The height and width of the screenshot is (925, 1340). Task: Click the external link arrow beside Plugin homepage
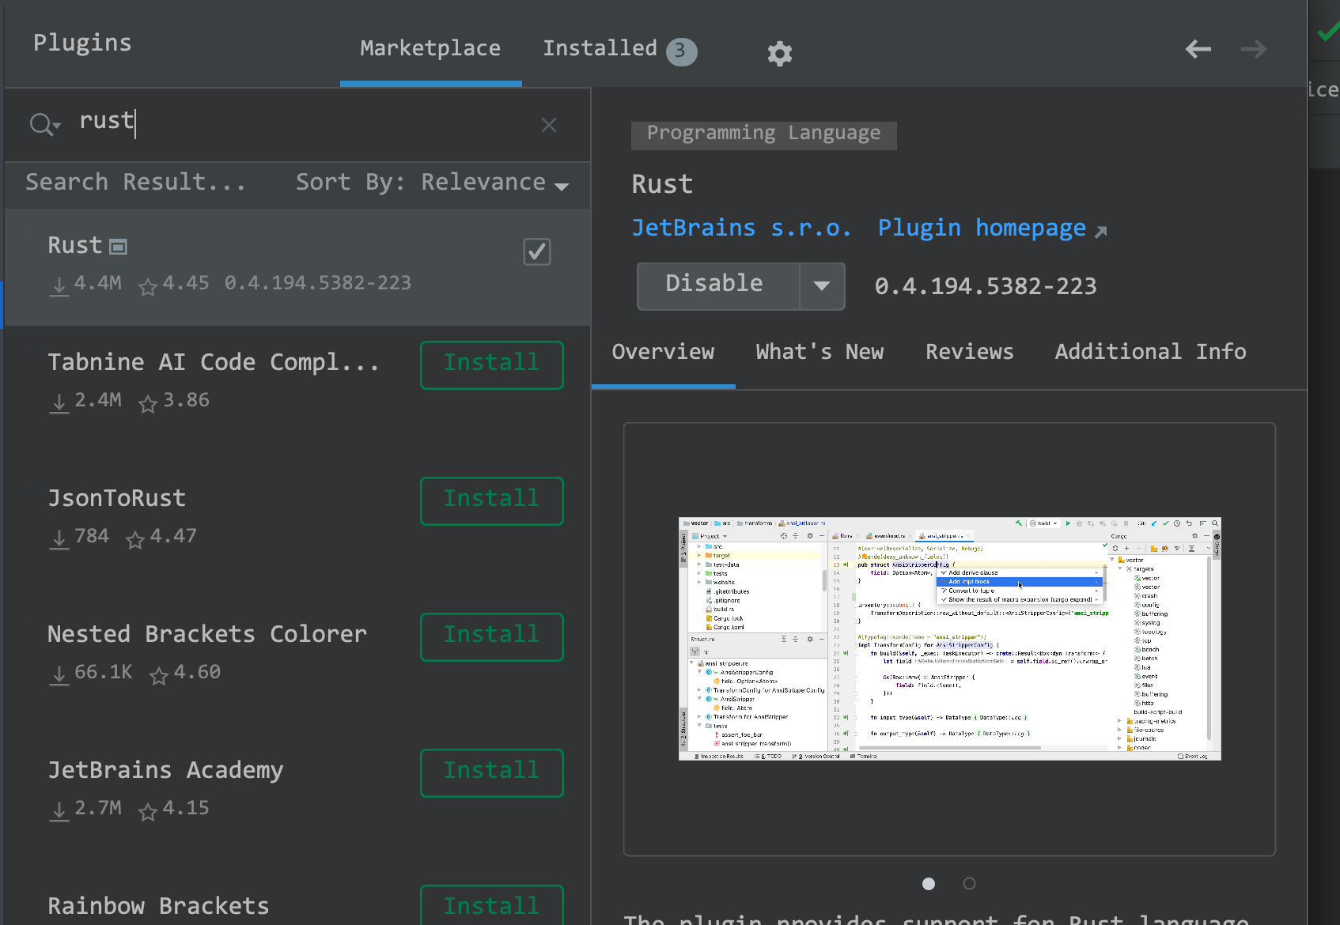coord(1100,231)
